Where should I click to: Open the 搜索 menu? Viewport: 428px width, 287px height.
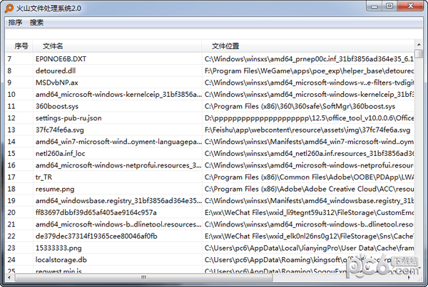36,23
